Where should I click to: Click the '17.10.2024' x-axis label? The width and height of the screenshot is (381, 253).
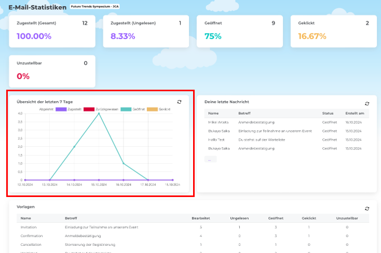point(148,185)
